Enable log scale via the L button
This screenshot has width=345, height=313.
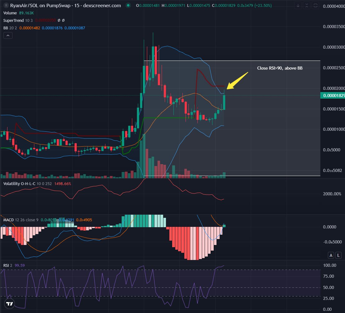338,255
